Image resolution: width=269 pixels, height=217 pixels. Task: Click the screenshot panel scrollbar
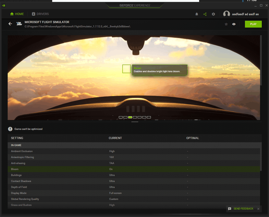pos(261,60)
